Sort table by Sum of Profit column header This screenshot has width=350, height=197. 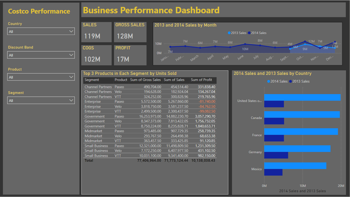(201, 80)
